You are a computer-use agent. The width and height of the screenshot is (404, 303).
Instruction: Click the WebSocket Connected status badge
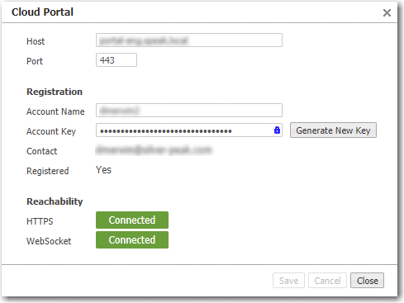click(132, 240)
